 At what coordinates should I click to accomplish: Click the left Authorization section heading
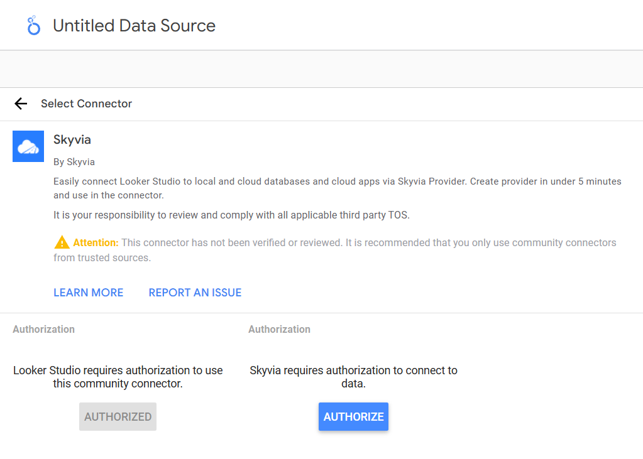(43, 329)
